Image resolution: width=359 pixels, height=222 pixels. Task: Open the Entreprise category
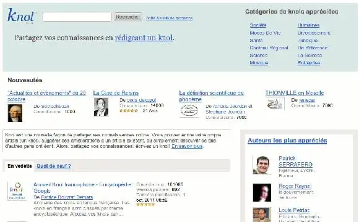point(309,63)
